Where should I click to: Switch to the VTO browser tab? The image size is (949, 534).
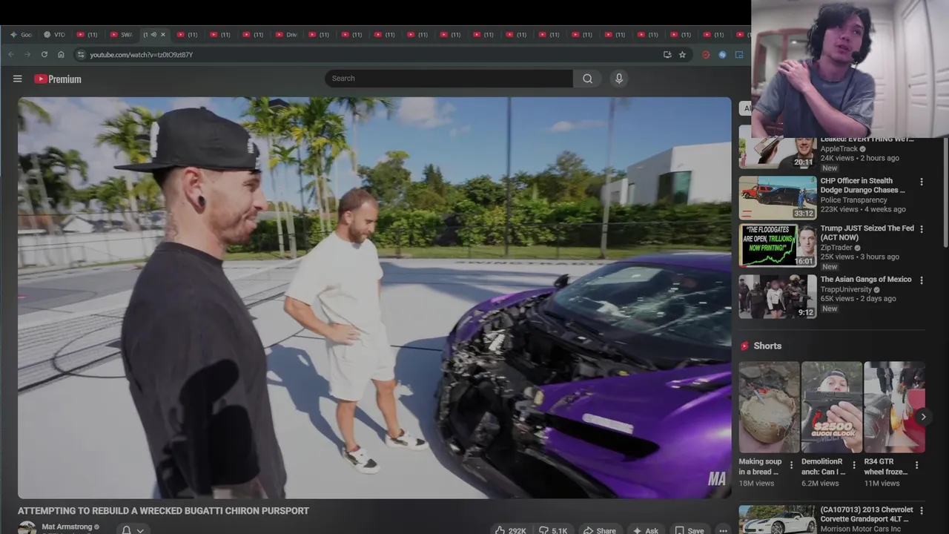(55, 35)
